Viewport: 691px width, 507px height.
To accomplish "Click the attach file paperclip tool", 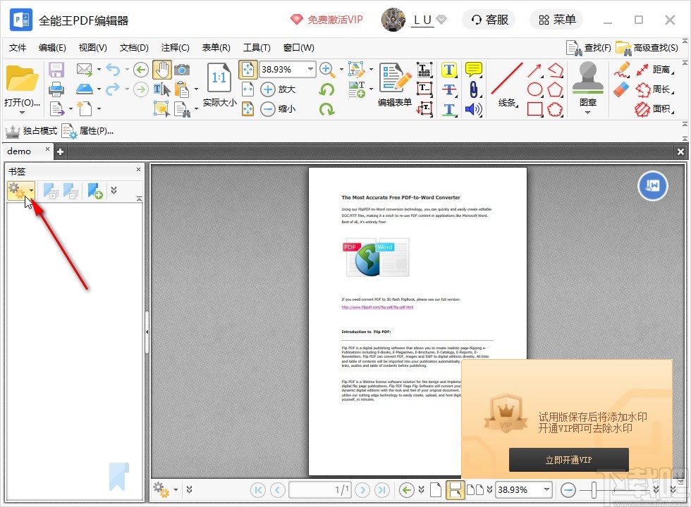I will pos(474,89).
